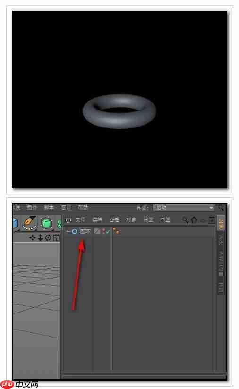This screenshot has width=239, height=389.
Task: Open the Object Manager 编辑 menu
Action: (97, 220)
